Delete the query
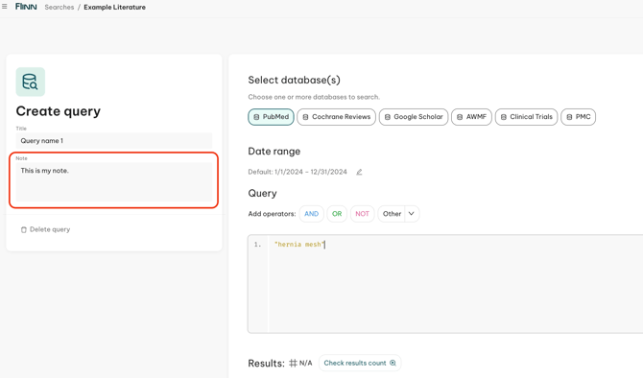Viewport: 643px width, 378px height. pyautogui.click(x=45, y=229)
